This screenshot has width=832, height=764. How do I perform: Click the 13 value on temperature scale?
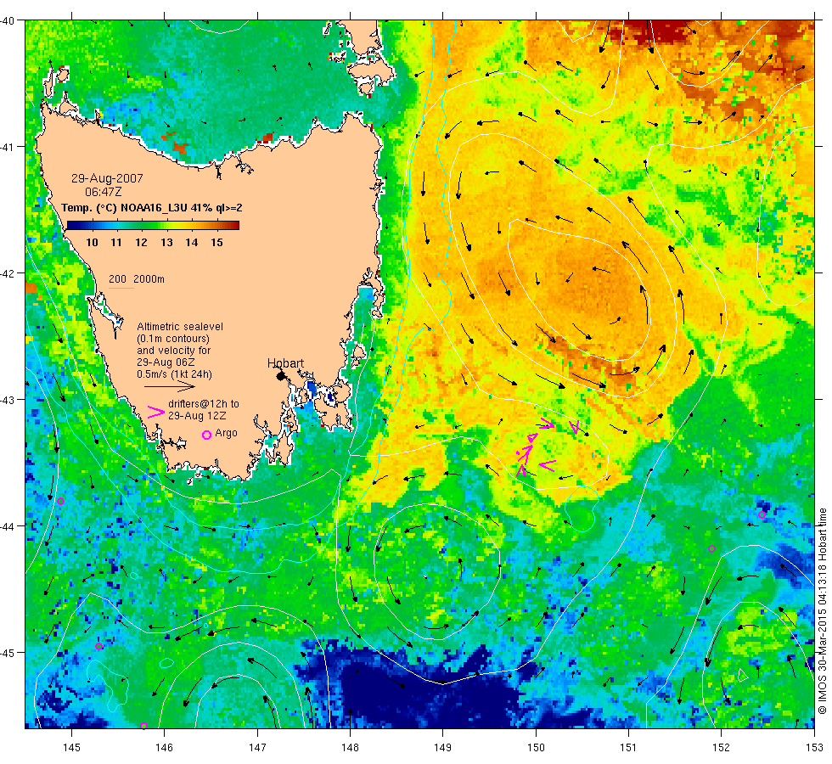[x=166, y=243]
